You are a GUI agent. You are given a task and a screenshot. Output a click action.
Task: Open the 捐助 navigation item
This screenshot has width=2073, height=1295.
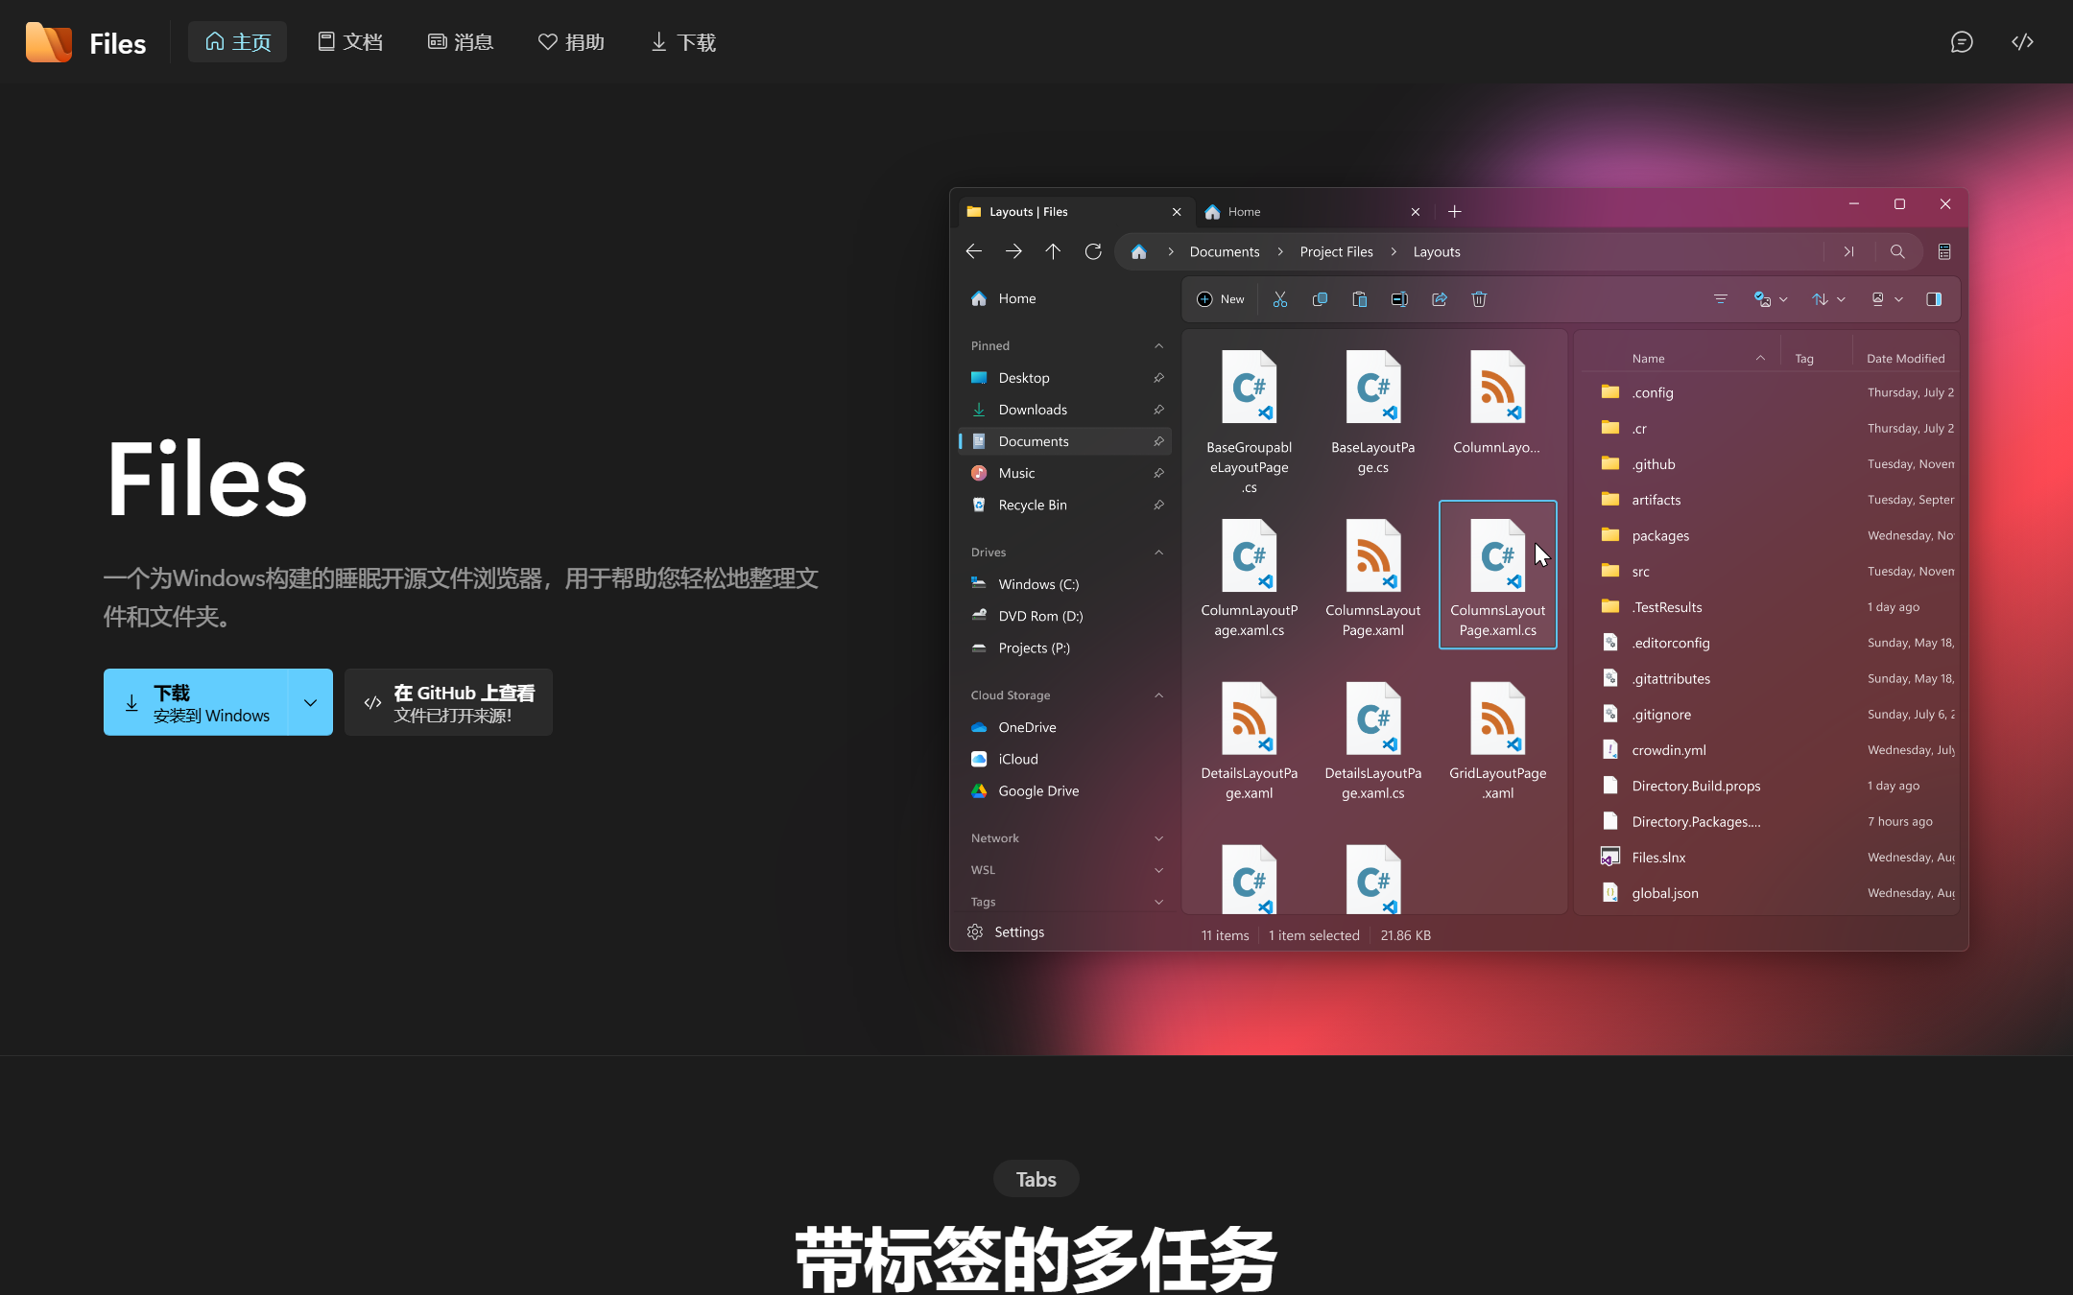pyautogui.click(x=571, y=42)
